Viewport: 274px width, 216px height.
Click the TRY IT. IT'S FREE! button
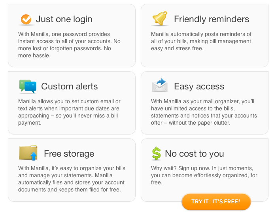(216, 201)
